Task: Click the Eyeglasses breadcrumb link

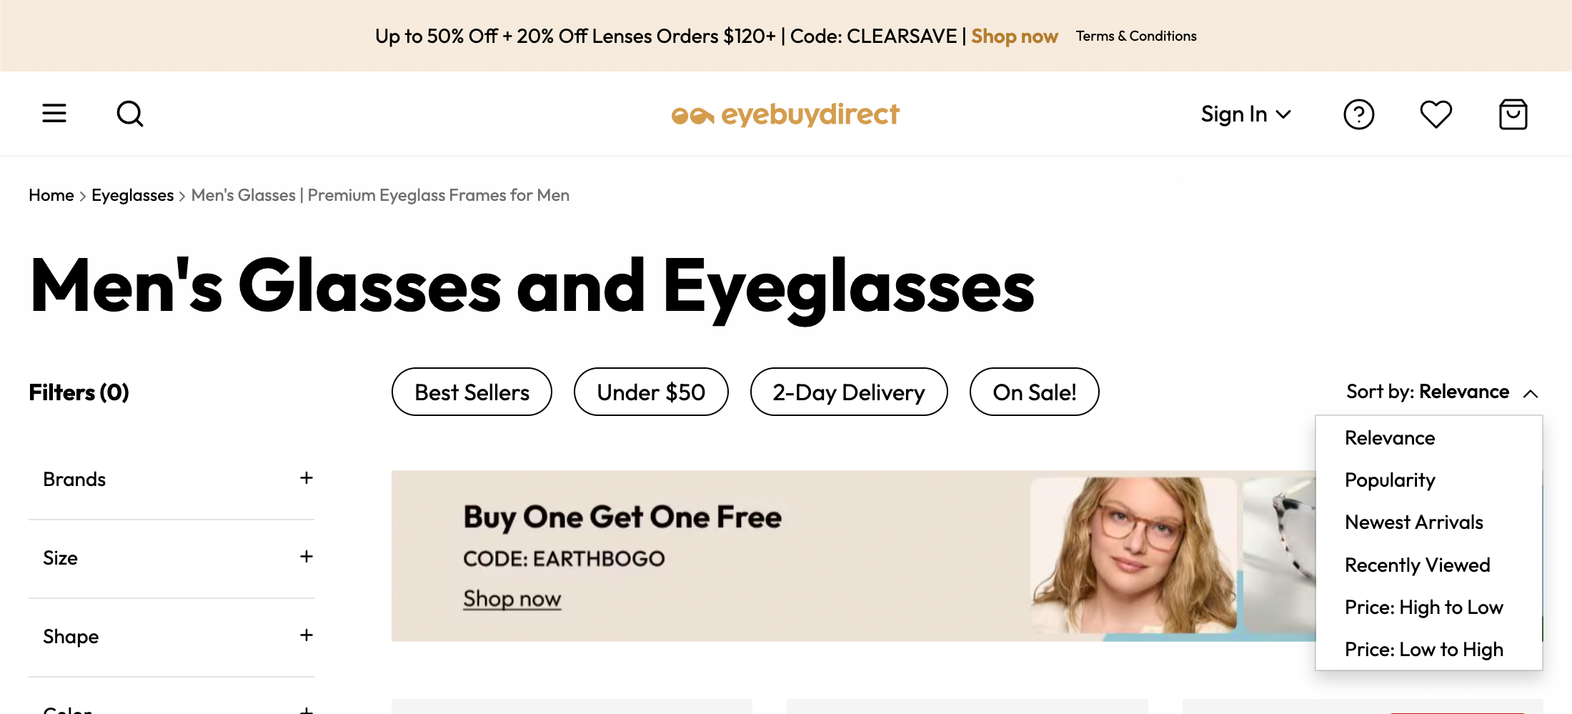Action: pos(132,196)
